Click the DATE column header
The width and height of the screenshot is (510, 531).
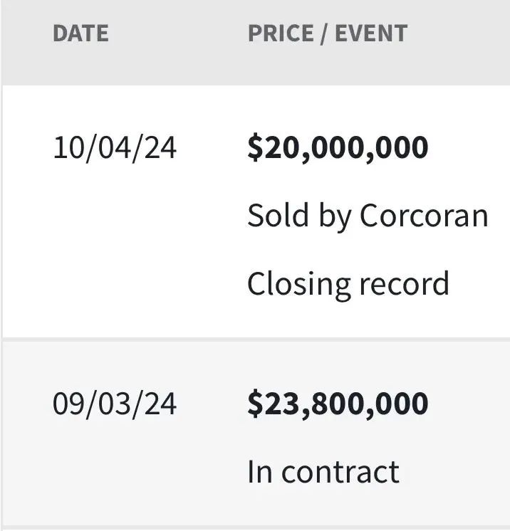(x=80, y=33)
